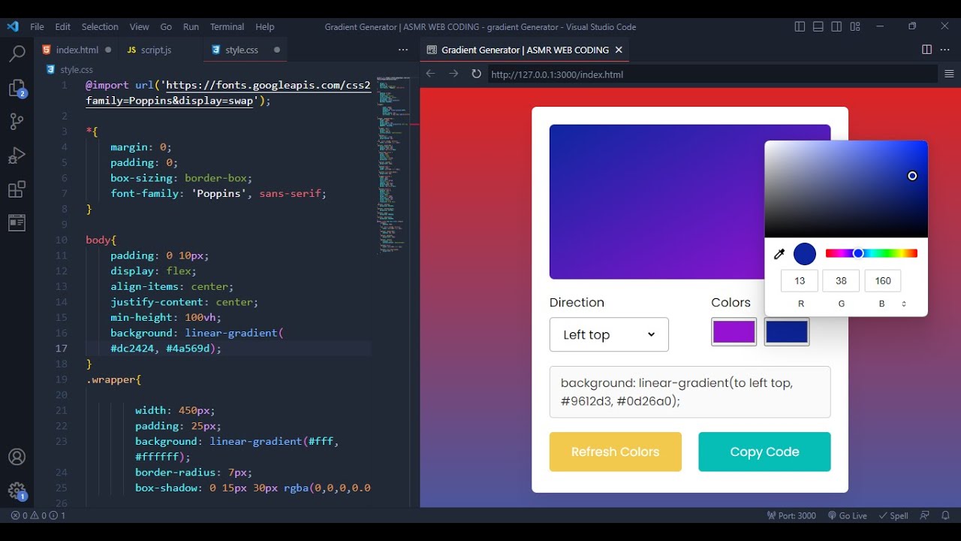Go forward in the embedded browser
This screenshot has height=541, width=961.
[x=453, y=74]
